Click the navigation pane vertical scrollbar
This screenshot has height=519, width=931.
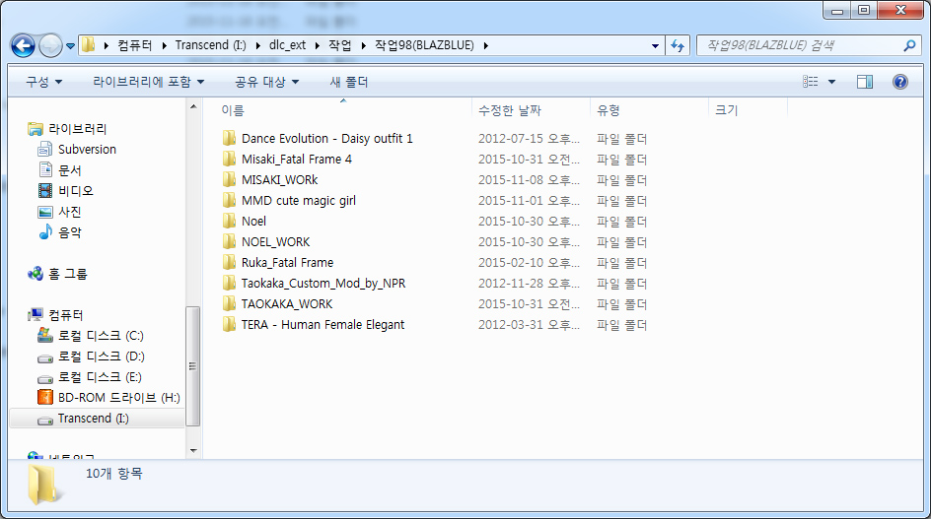pyautogui.click(x=193, y=364)
